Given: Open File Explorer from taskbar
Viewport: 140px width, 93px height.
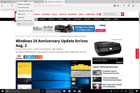Looking at the screenshot, I should click(x=64, y=91).
